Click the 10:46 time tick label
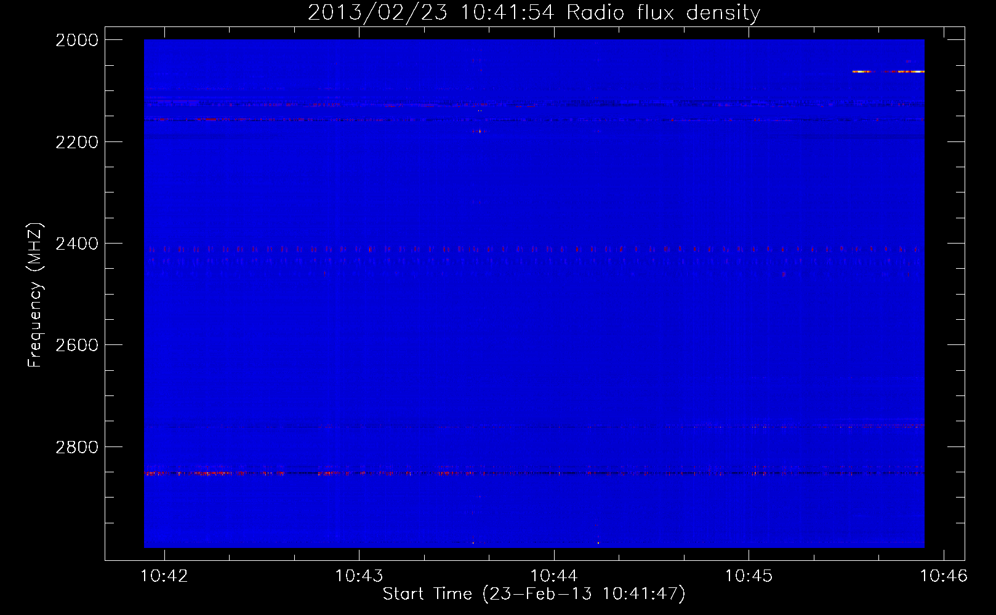996x615 pixels. [944, 576]
